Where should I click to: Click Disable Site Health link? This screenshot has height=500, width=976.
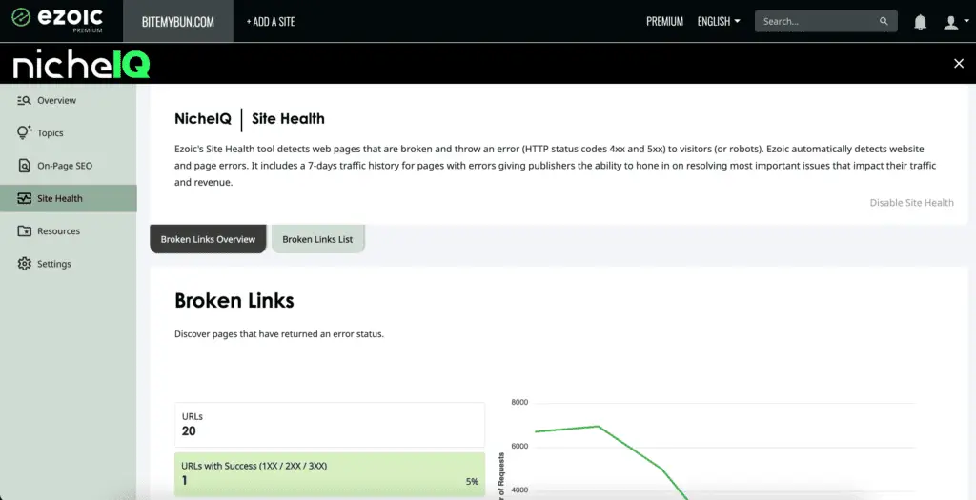click(911, 202)
